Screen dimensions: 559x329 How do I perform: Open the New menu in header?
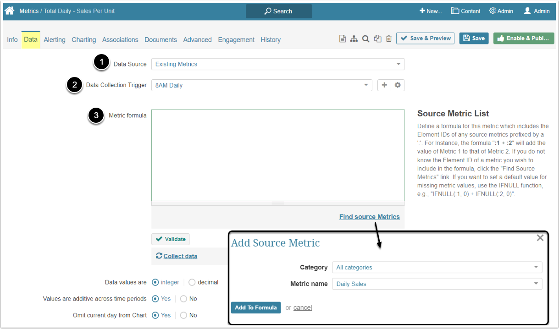point(431,11)
